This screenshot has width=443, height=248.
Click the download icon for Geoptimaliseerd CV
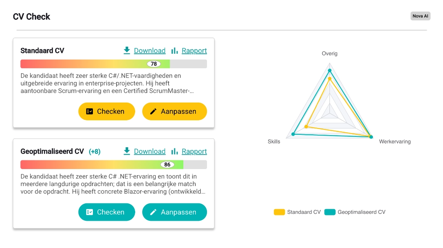127,151
